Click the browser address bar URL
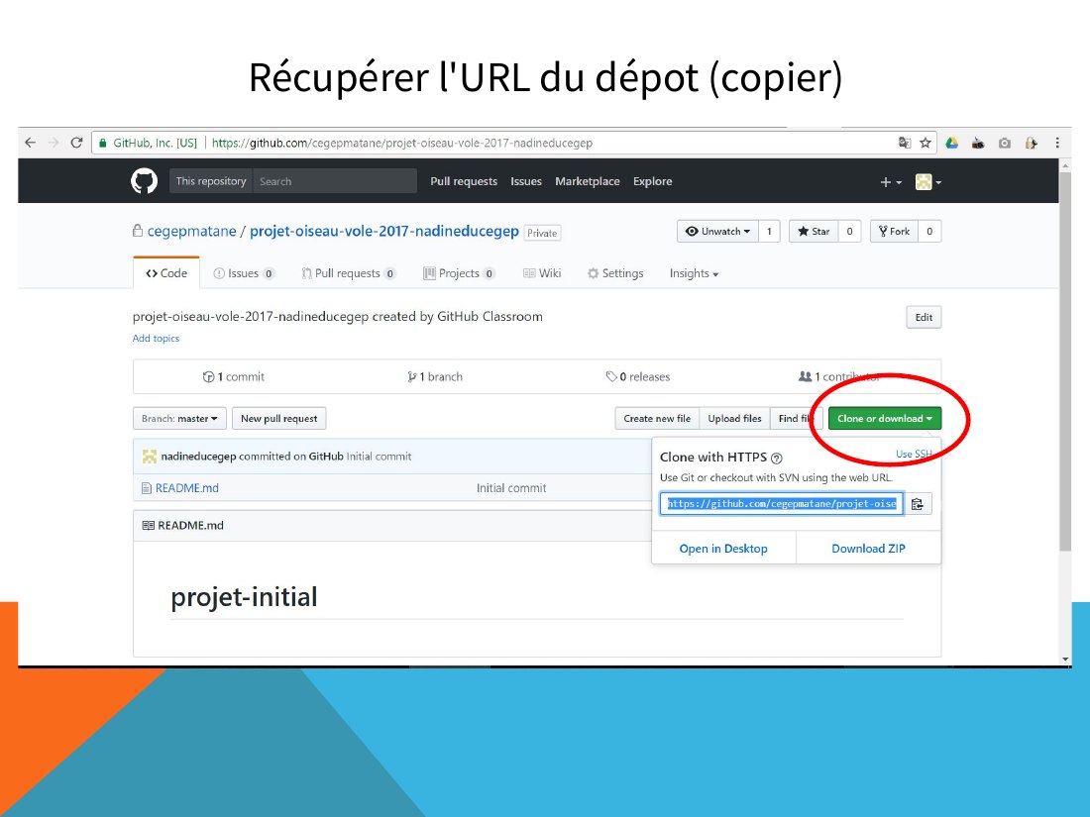This screenshot has width=1090, height=817. tap(401, 144)
